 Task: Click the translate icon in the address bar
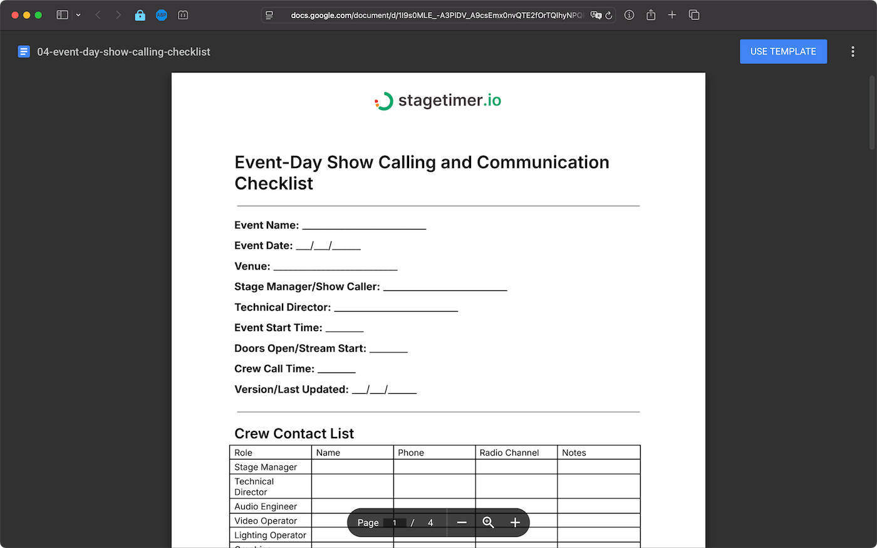point(594,14)
